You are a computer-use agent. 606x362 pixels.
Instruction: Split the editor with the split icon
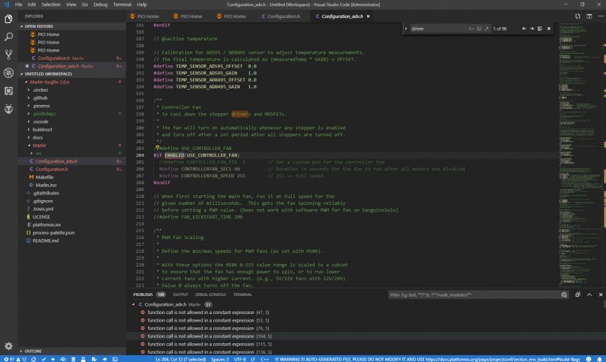[x=589, y=16]
